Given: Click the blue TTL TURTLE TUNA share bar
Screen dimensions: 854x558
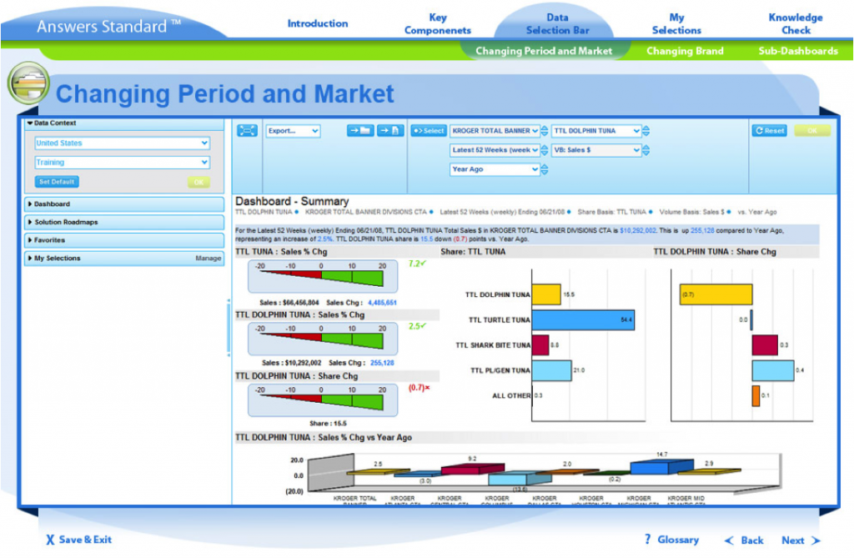Looking at the screenshot, I should pyautogui.click(x=583, y=319).
